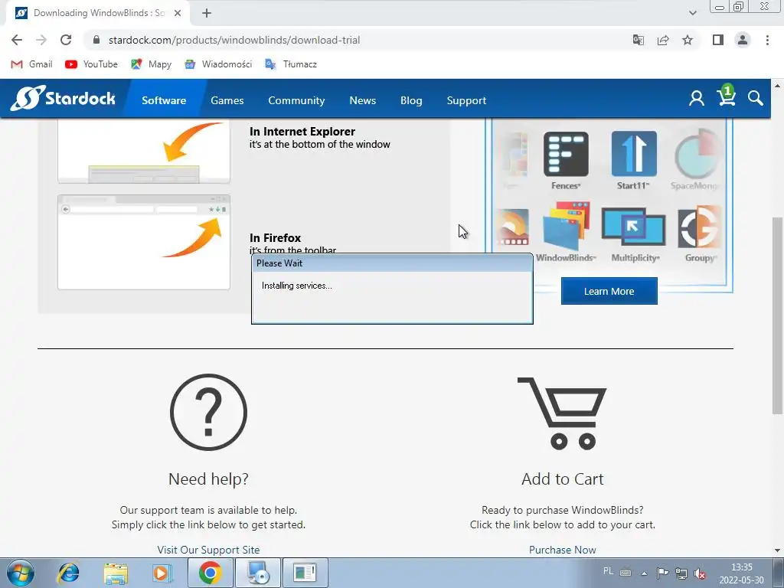Open the Chrome tab search chevron
This screenshot has width=784, height=588.
[x=692, y=13]
